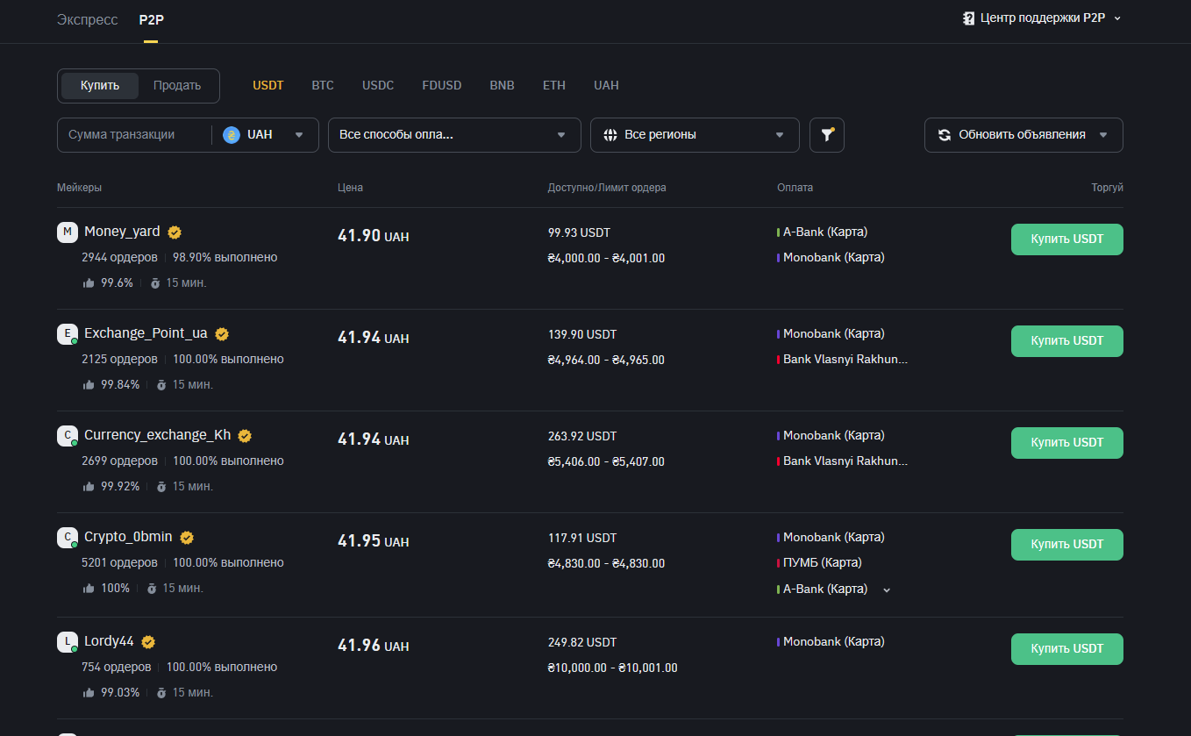
Task: Click Currency_exchange_Kh verified badge
Action: pos(245,436)
